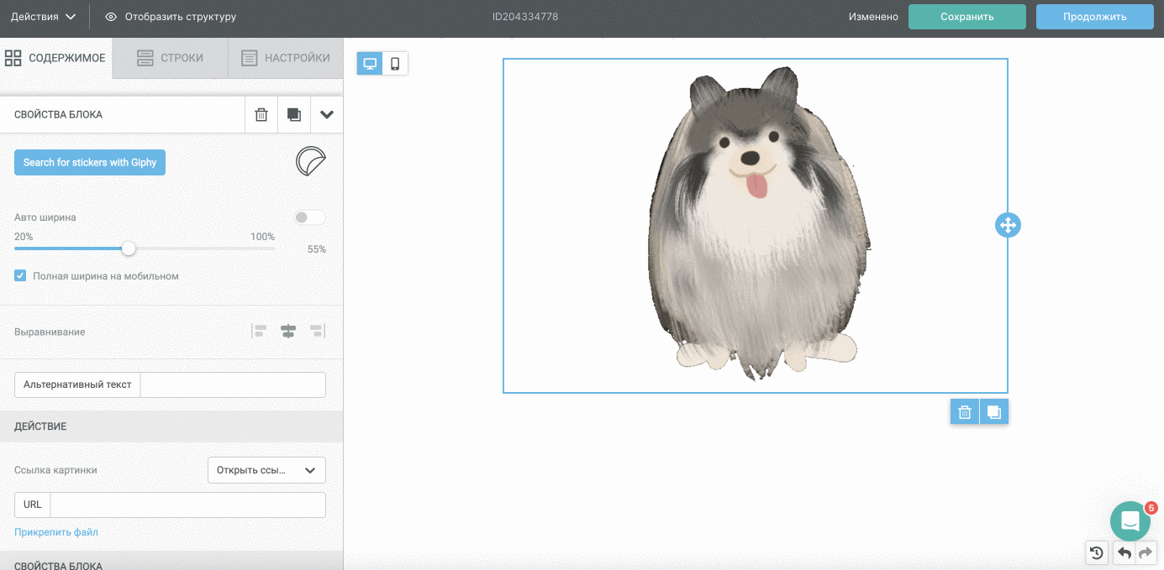The height and width of the screenshot is (570, 1164).
Task: Select mobile preview mode icon
Action: [x=395, y=64]
